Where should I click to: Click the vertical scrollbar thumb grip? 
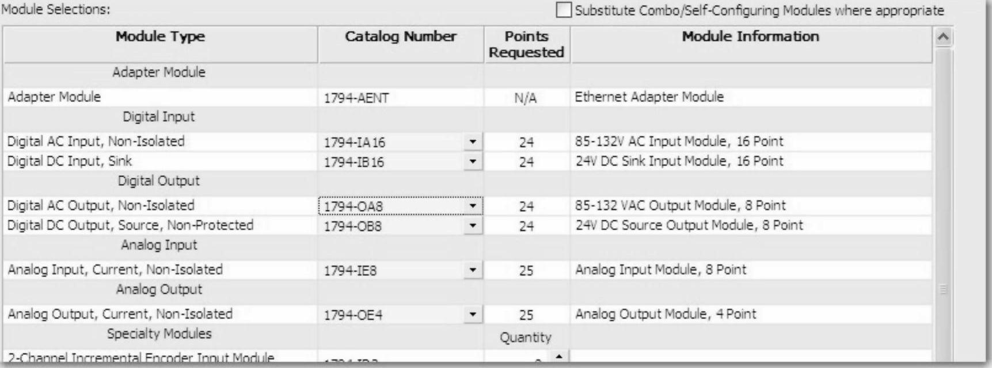(943, 289)
